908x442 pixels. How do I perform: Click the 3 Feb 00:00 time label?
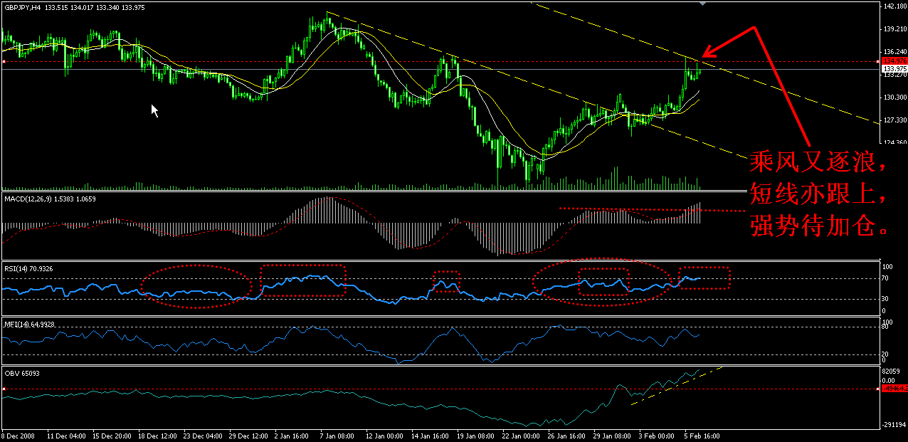[x=655, y=435]
